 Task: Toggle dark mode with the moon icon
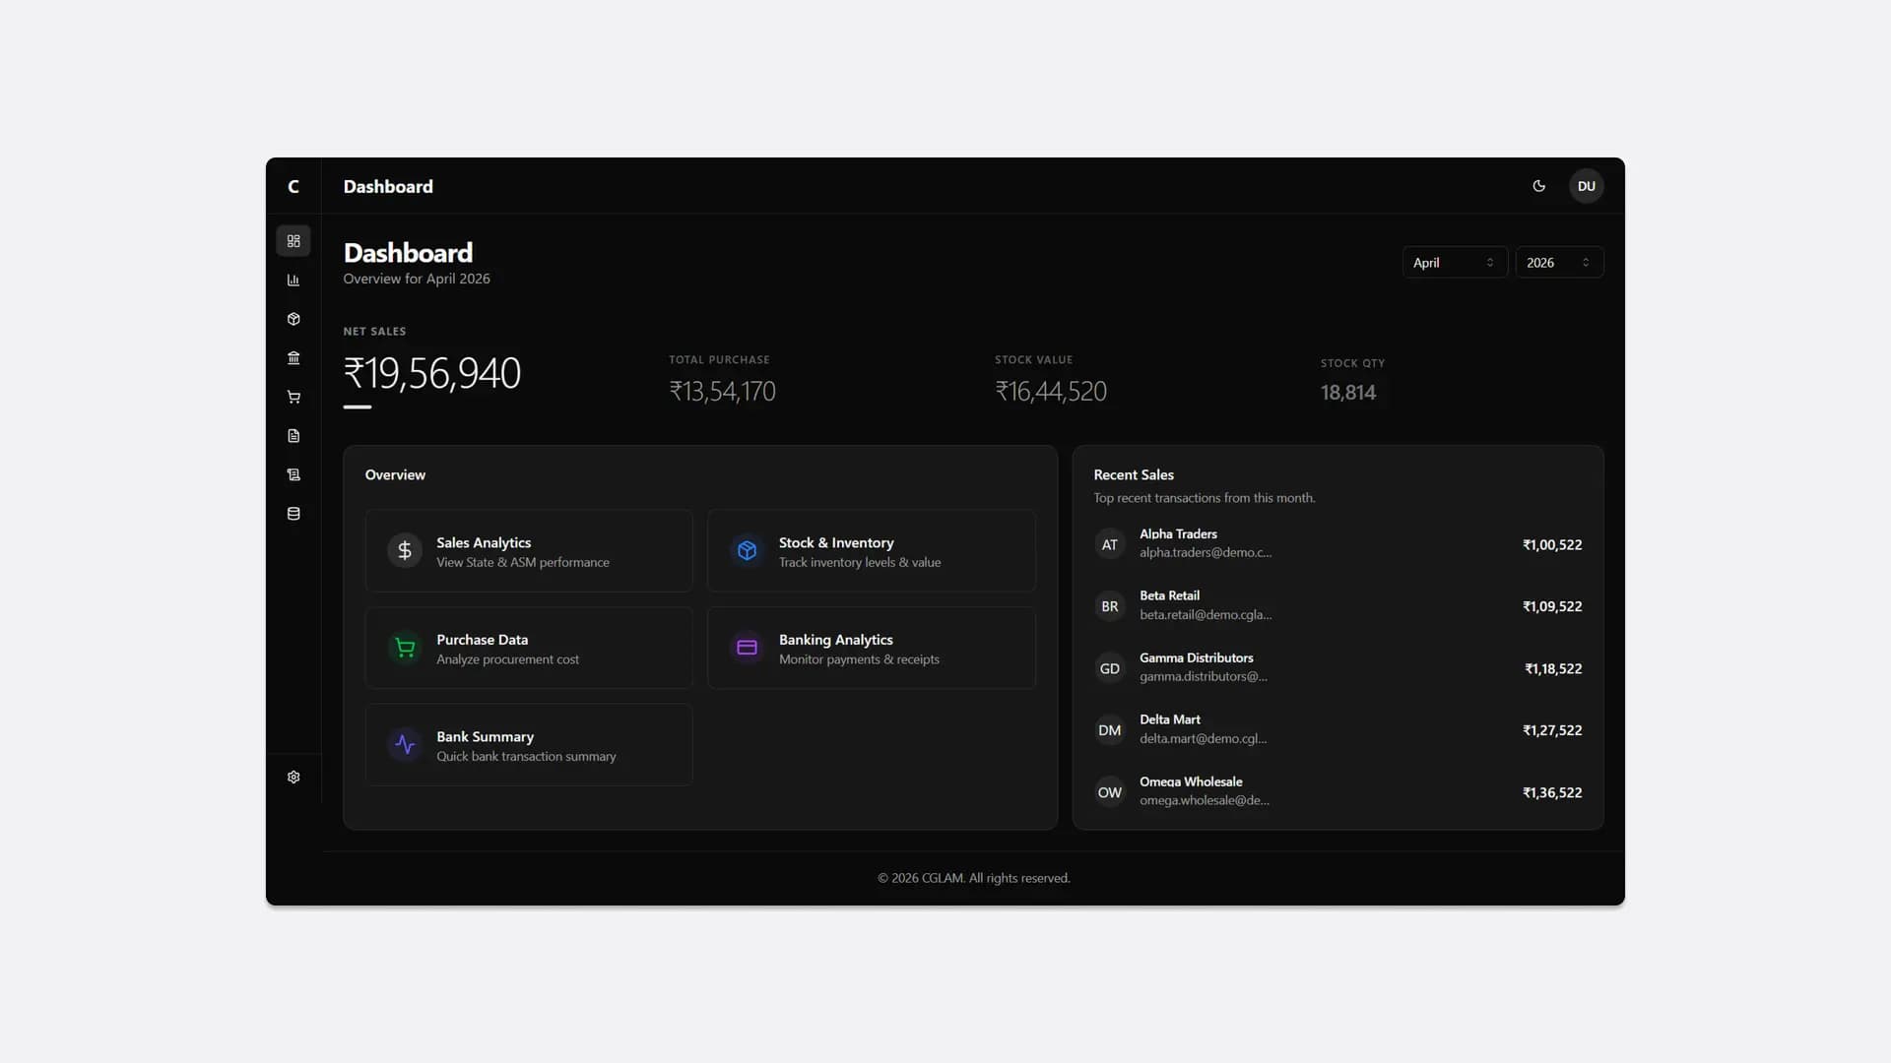[x=1539, y=186]
